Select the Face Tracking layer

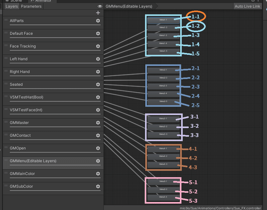pyautogui.click(x=53, y=48)
